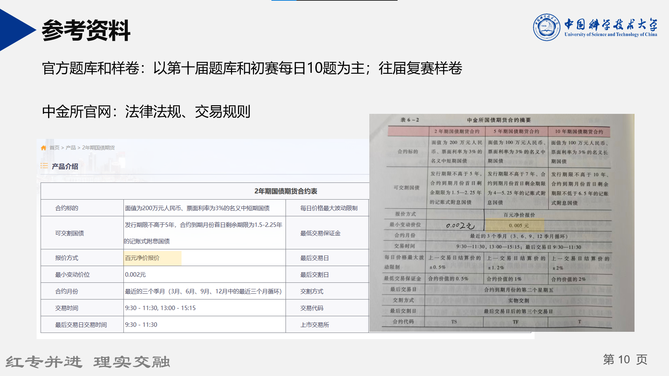Click the 中金所国债期货合约摘要 photo title
The height and width of the screenshot is (376, 669).
[x=499, y=120]
